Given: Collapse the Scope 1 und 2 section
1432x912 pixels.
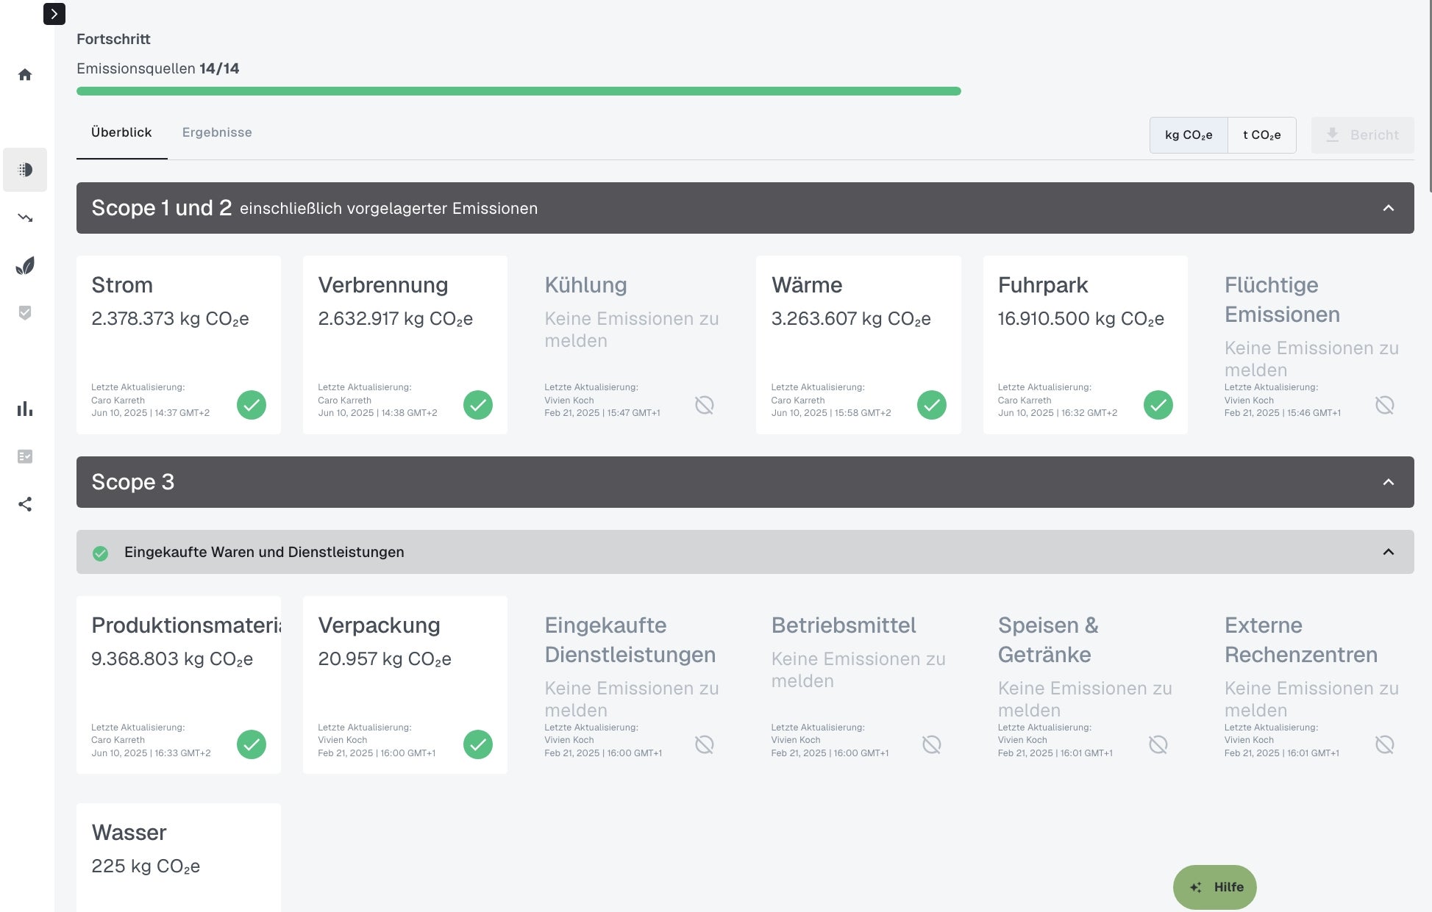Looking at the screenshot, I should pyautogui.click(x=1388, y=208).
